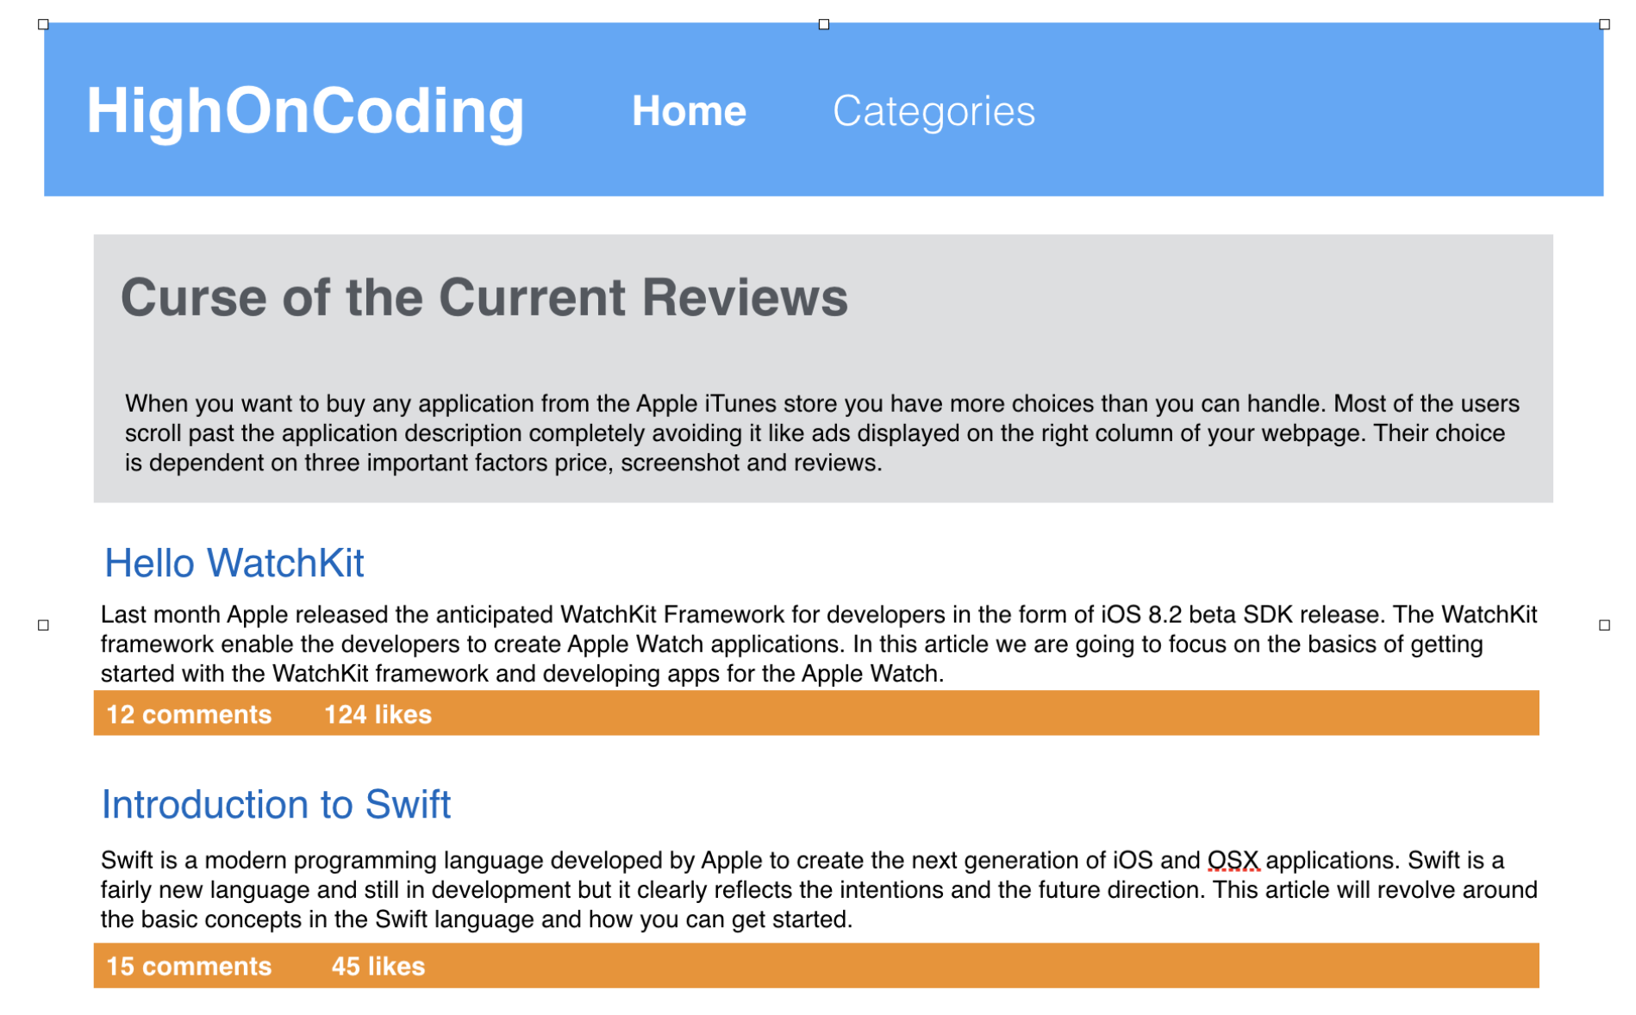Select the Curse of the Current Reviews heading
Screen dimensions: 1636x1015
click(485, 297)
